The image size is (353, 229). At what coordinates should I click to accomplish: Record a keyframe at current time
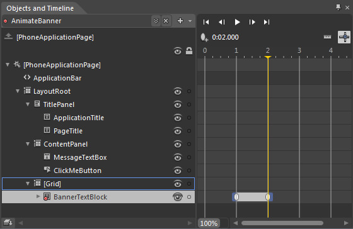click(204, 37)
